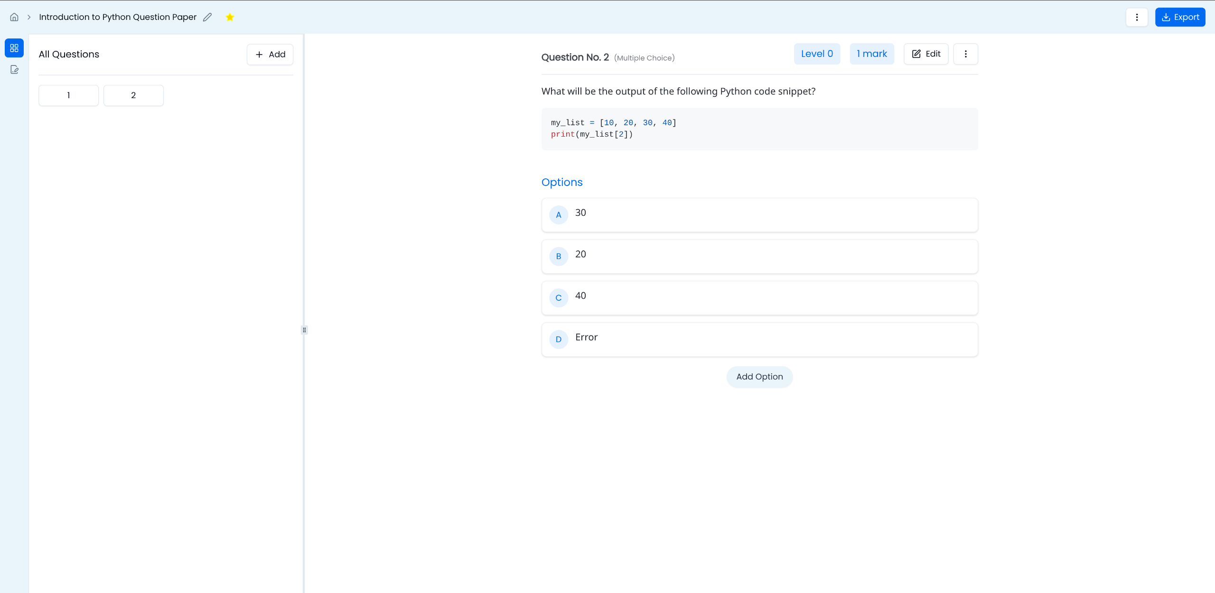Open the top-bar three-dot menu
This screenshot has width=1215, height=593.
coord(1137,17)
